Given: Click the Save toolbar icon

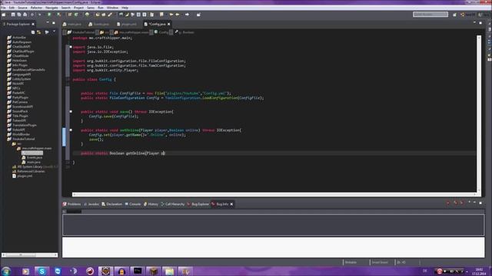Looking at the screenshot, I should pos(13,15).
